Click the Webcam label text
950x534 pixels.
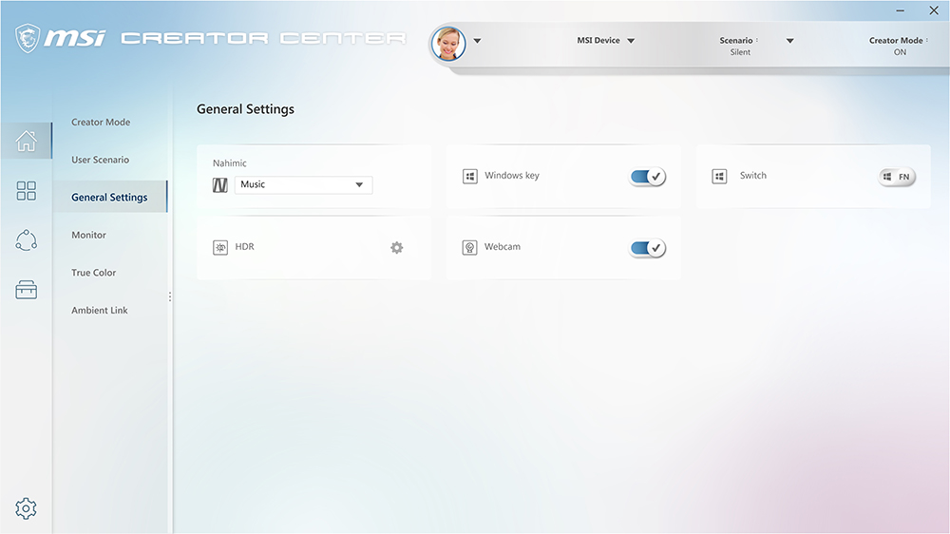(x=503, y=247)
